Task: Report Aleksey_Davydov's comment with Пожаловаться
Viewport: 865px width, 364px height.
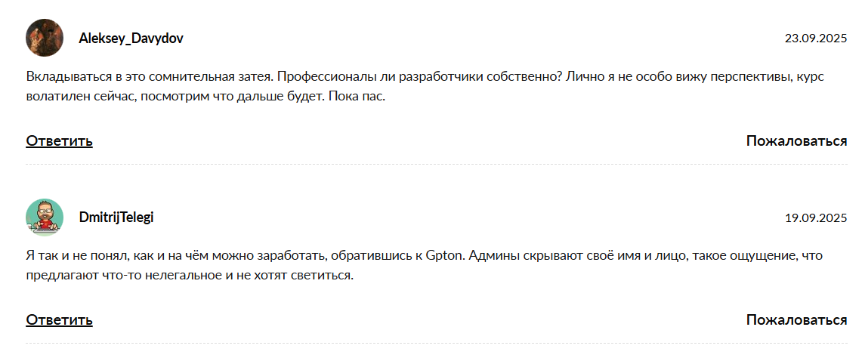Action: [796, 140]
